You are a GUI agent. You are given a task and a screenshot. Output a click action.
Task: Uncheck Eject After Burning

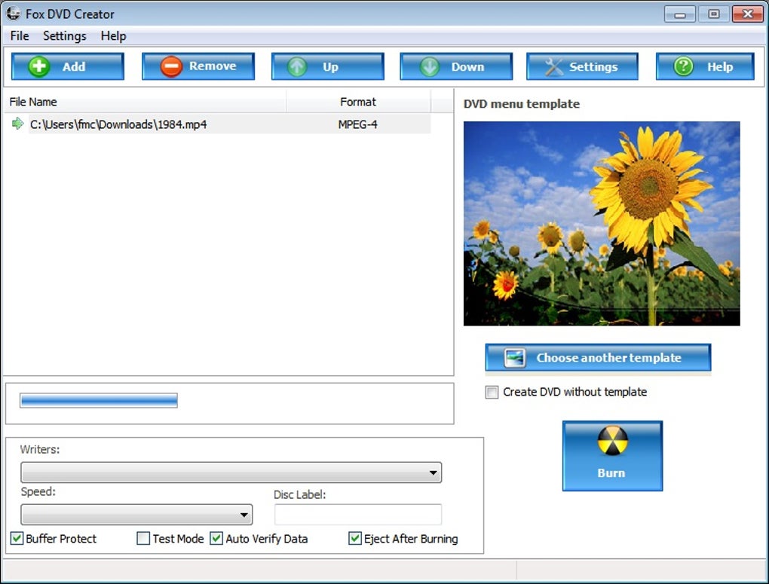(355, 538)
